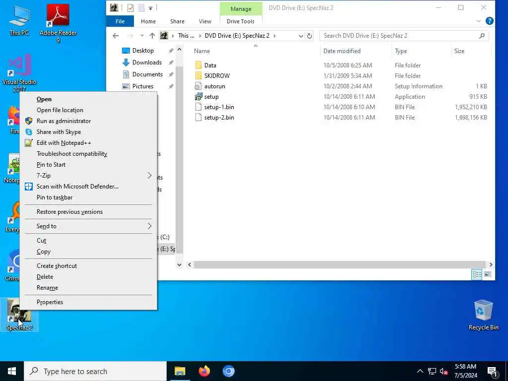Go back in File Explorer
This screenshot has height=381, width=508.
click(x=116, y=36)
